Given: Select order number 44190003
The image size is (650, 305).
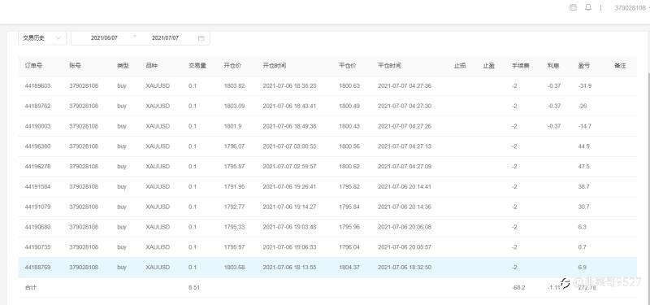Looking at the screenshot, I should pyautogui.click(x=37, y=126).
